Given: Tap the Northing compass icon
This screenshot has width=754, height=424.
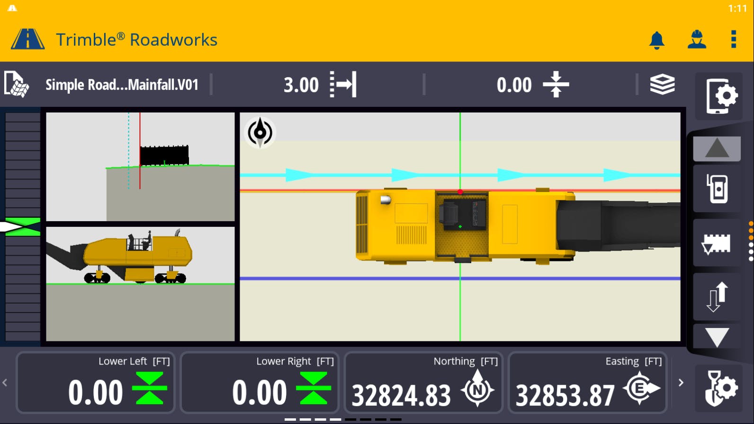Looking at the screenshot, I should (x=477, y=389).
